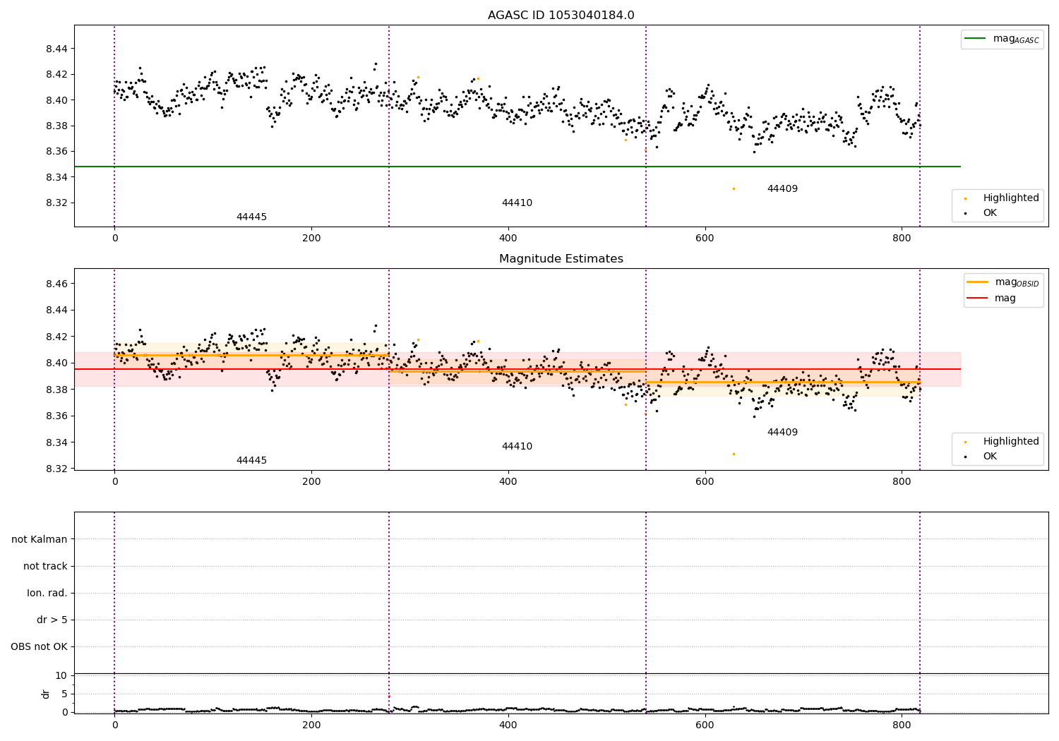Click obsid label 44410 in Magnitude Estimates plot

pyautogui.click(x=517, y=447)
